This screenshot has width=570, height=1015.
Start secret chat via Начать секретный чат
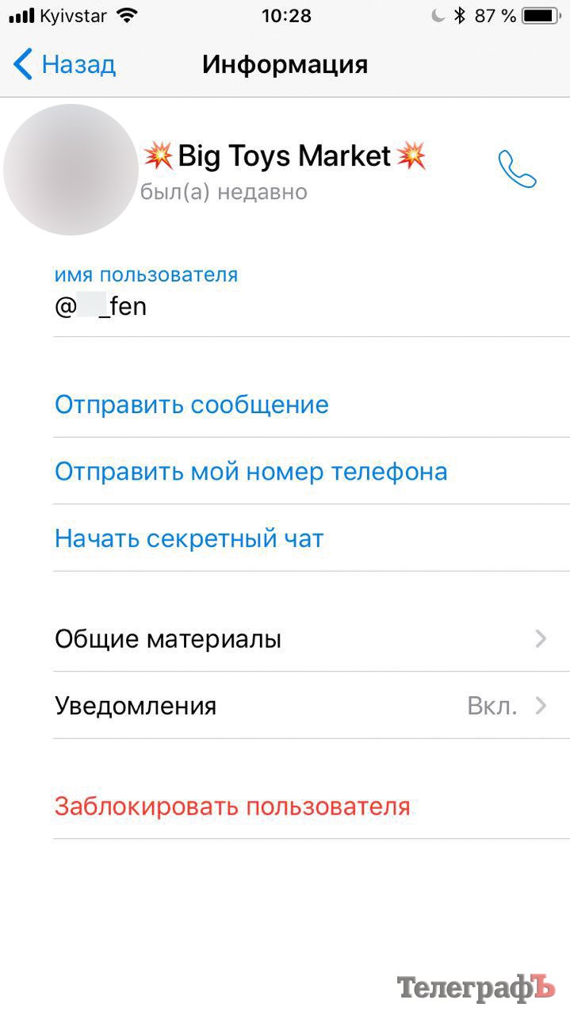point(189,539)
